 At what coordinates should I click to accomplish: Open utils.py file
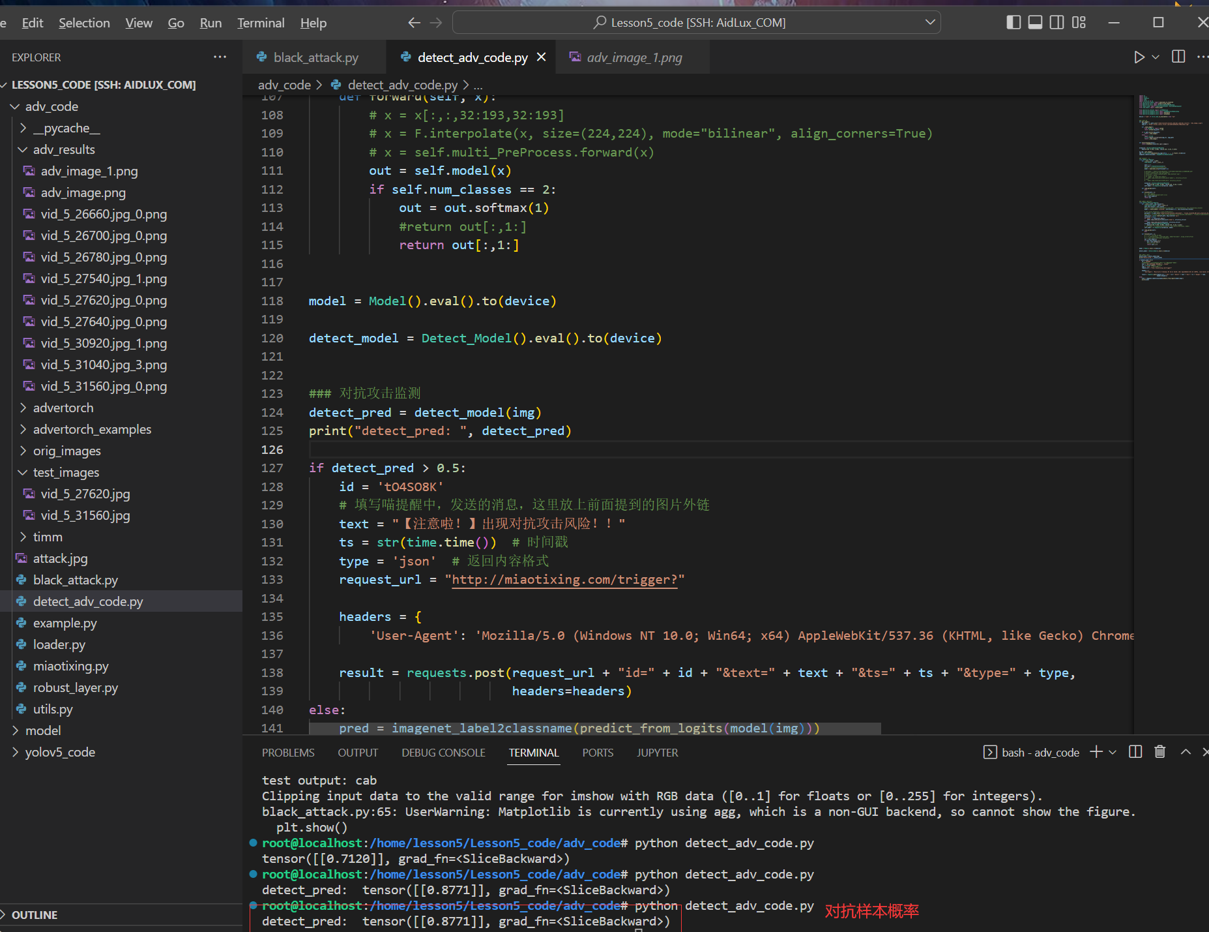[121, 709]
